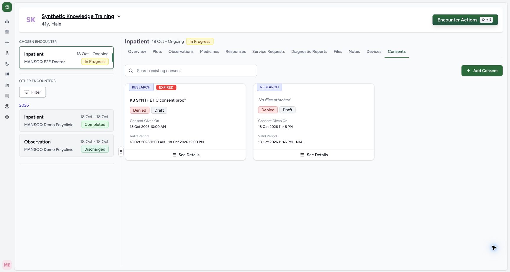Select the Consents tab

tap(397, 51)
